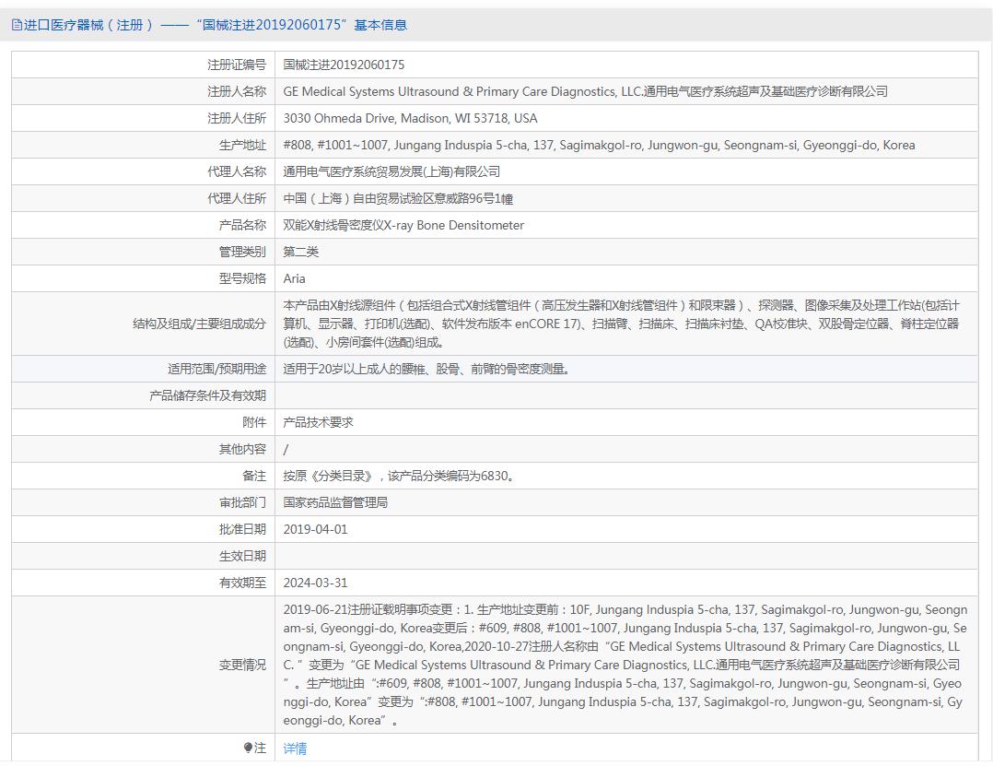The height and width of the screenshot is (766, 993).
Task: Click the product name X-ray Bone Densitometer
Action: [x=403, y=225]
